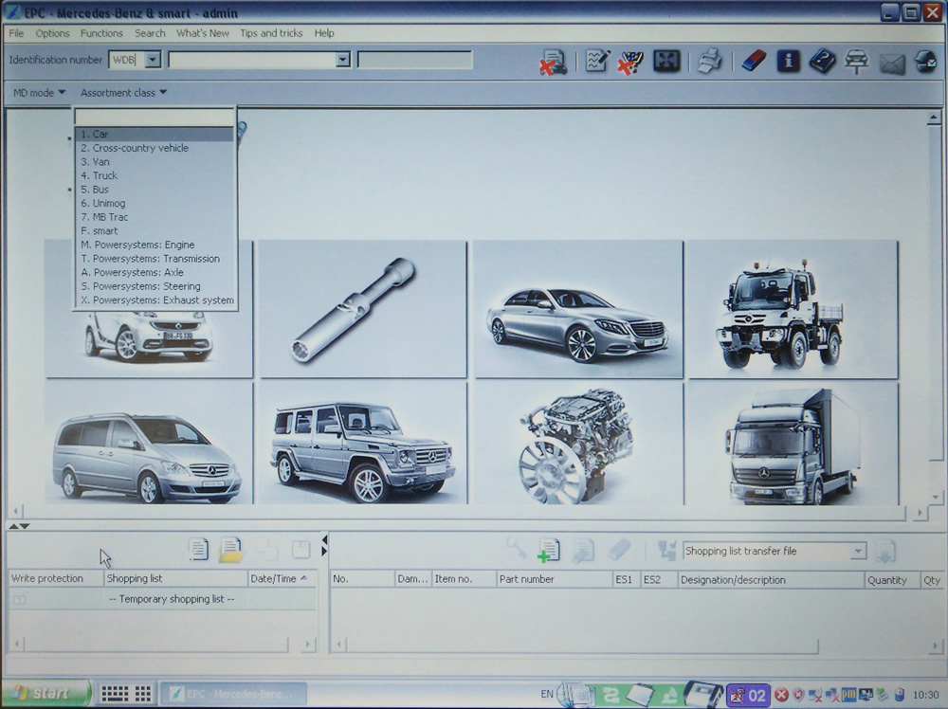Open the Windows start button
948x709 pixels.
pos(46,693)
